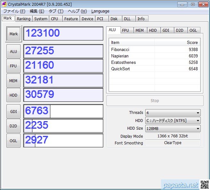
Task: Click the CrystalMark title bar app icon
Action: (x=5, y=4)
